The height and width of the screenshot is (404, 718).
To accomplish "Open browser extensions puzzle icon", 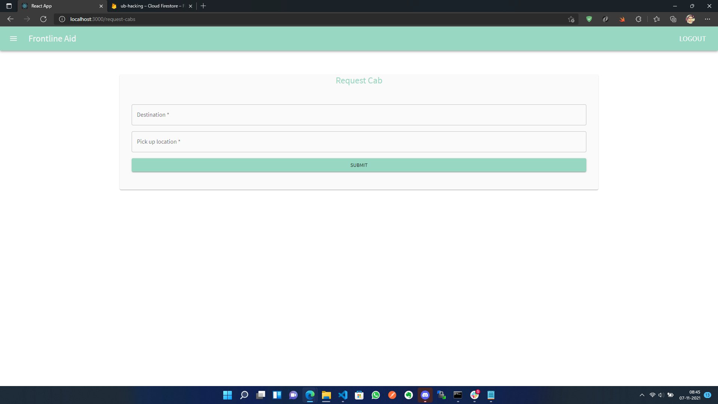I will point(638,19).
